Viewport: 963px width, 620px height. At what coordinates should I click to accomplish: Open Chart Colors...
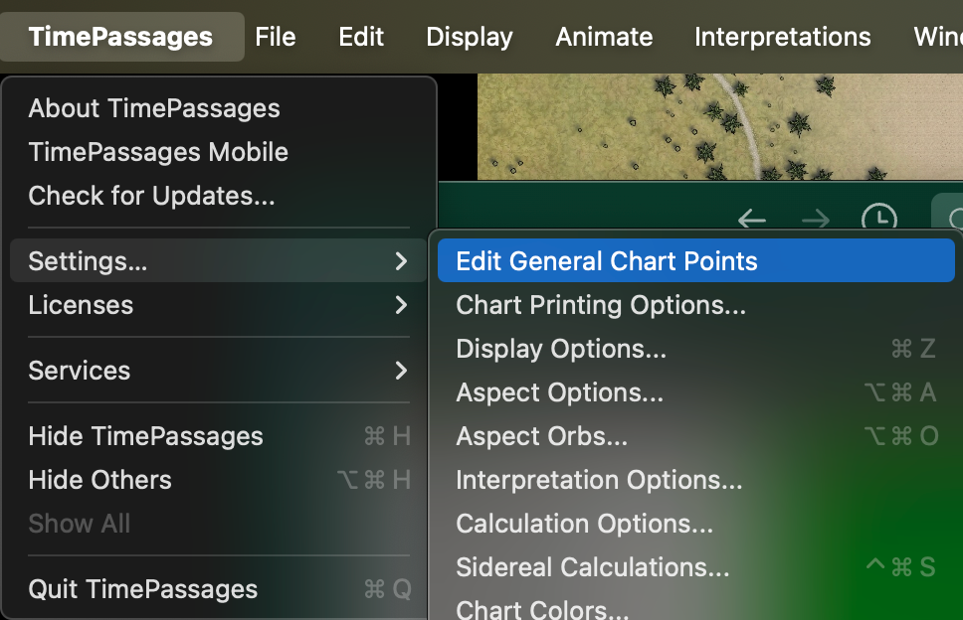[695, 607]
